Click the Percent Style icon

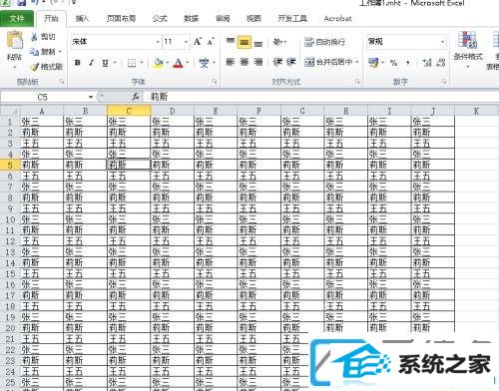393,63
